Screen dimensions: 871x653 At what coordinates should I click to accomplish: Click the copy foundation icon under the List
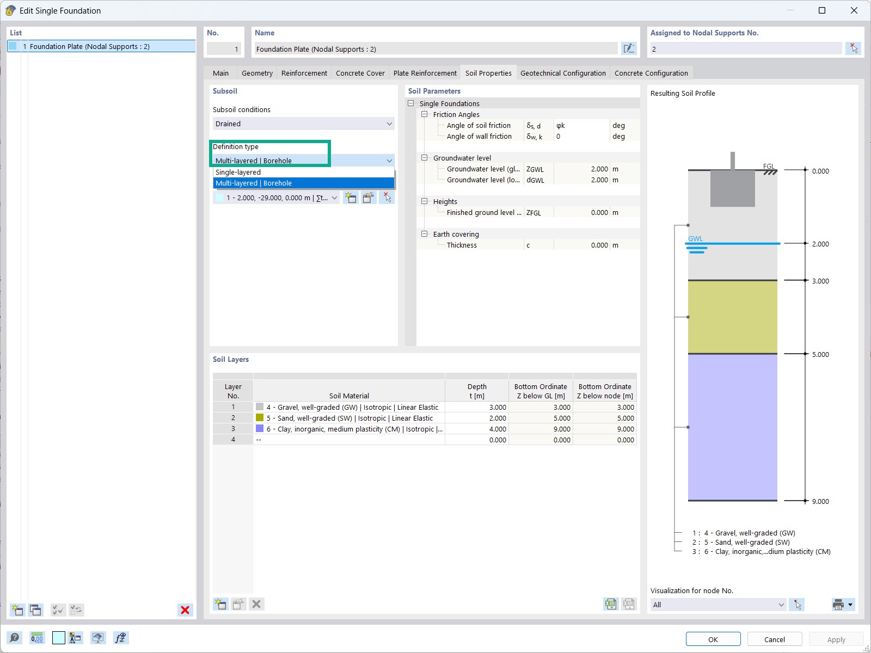click(x=36, y=610)
